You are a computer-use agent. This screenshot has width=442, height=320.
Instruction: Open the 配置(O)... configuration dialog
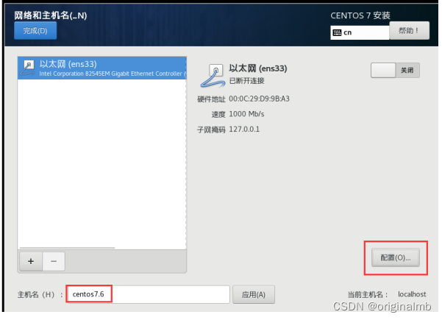[x=396, y=257]
